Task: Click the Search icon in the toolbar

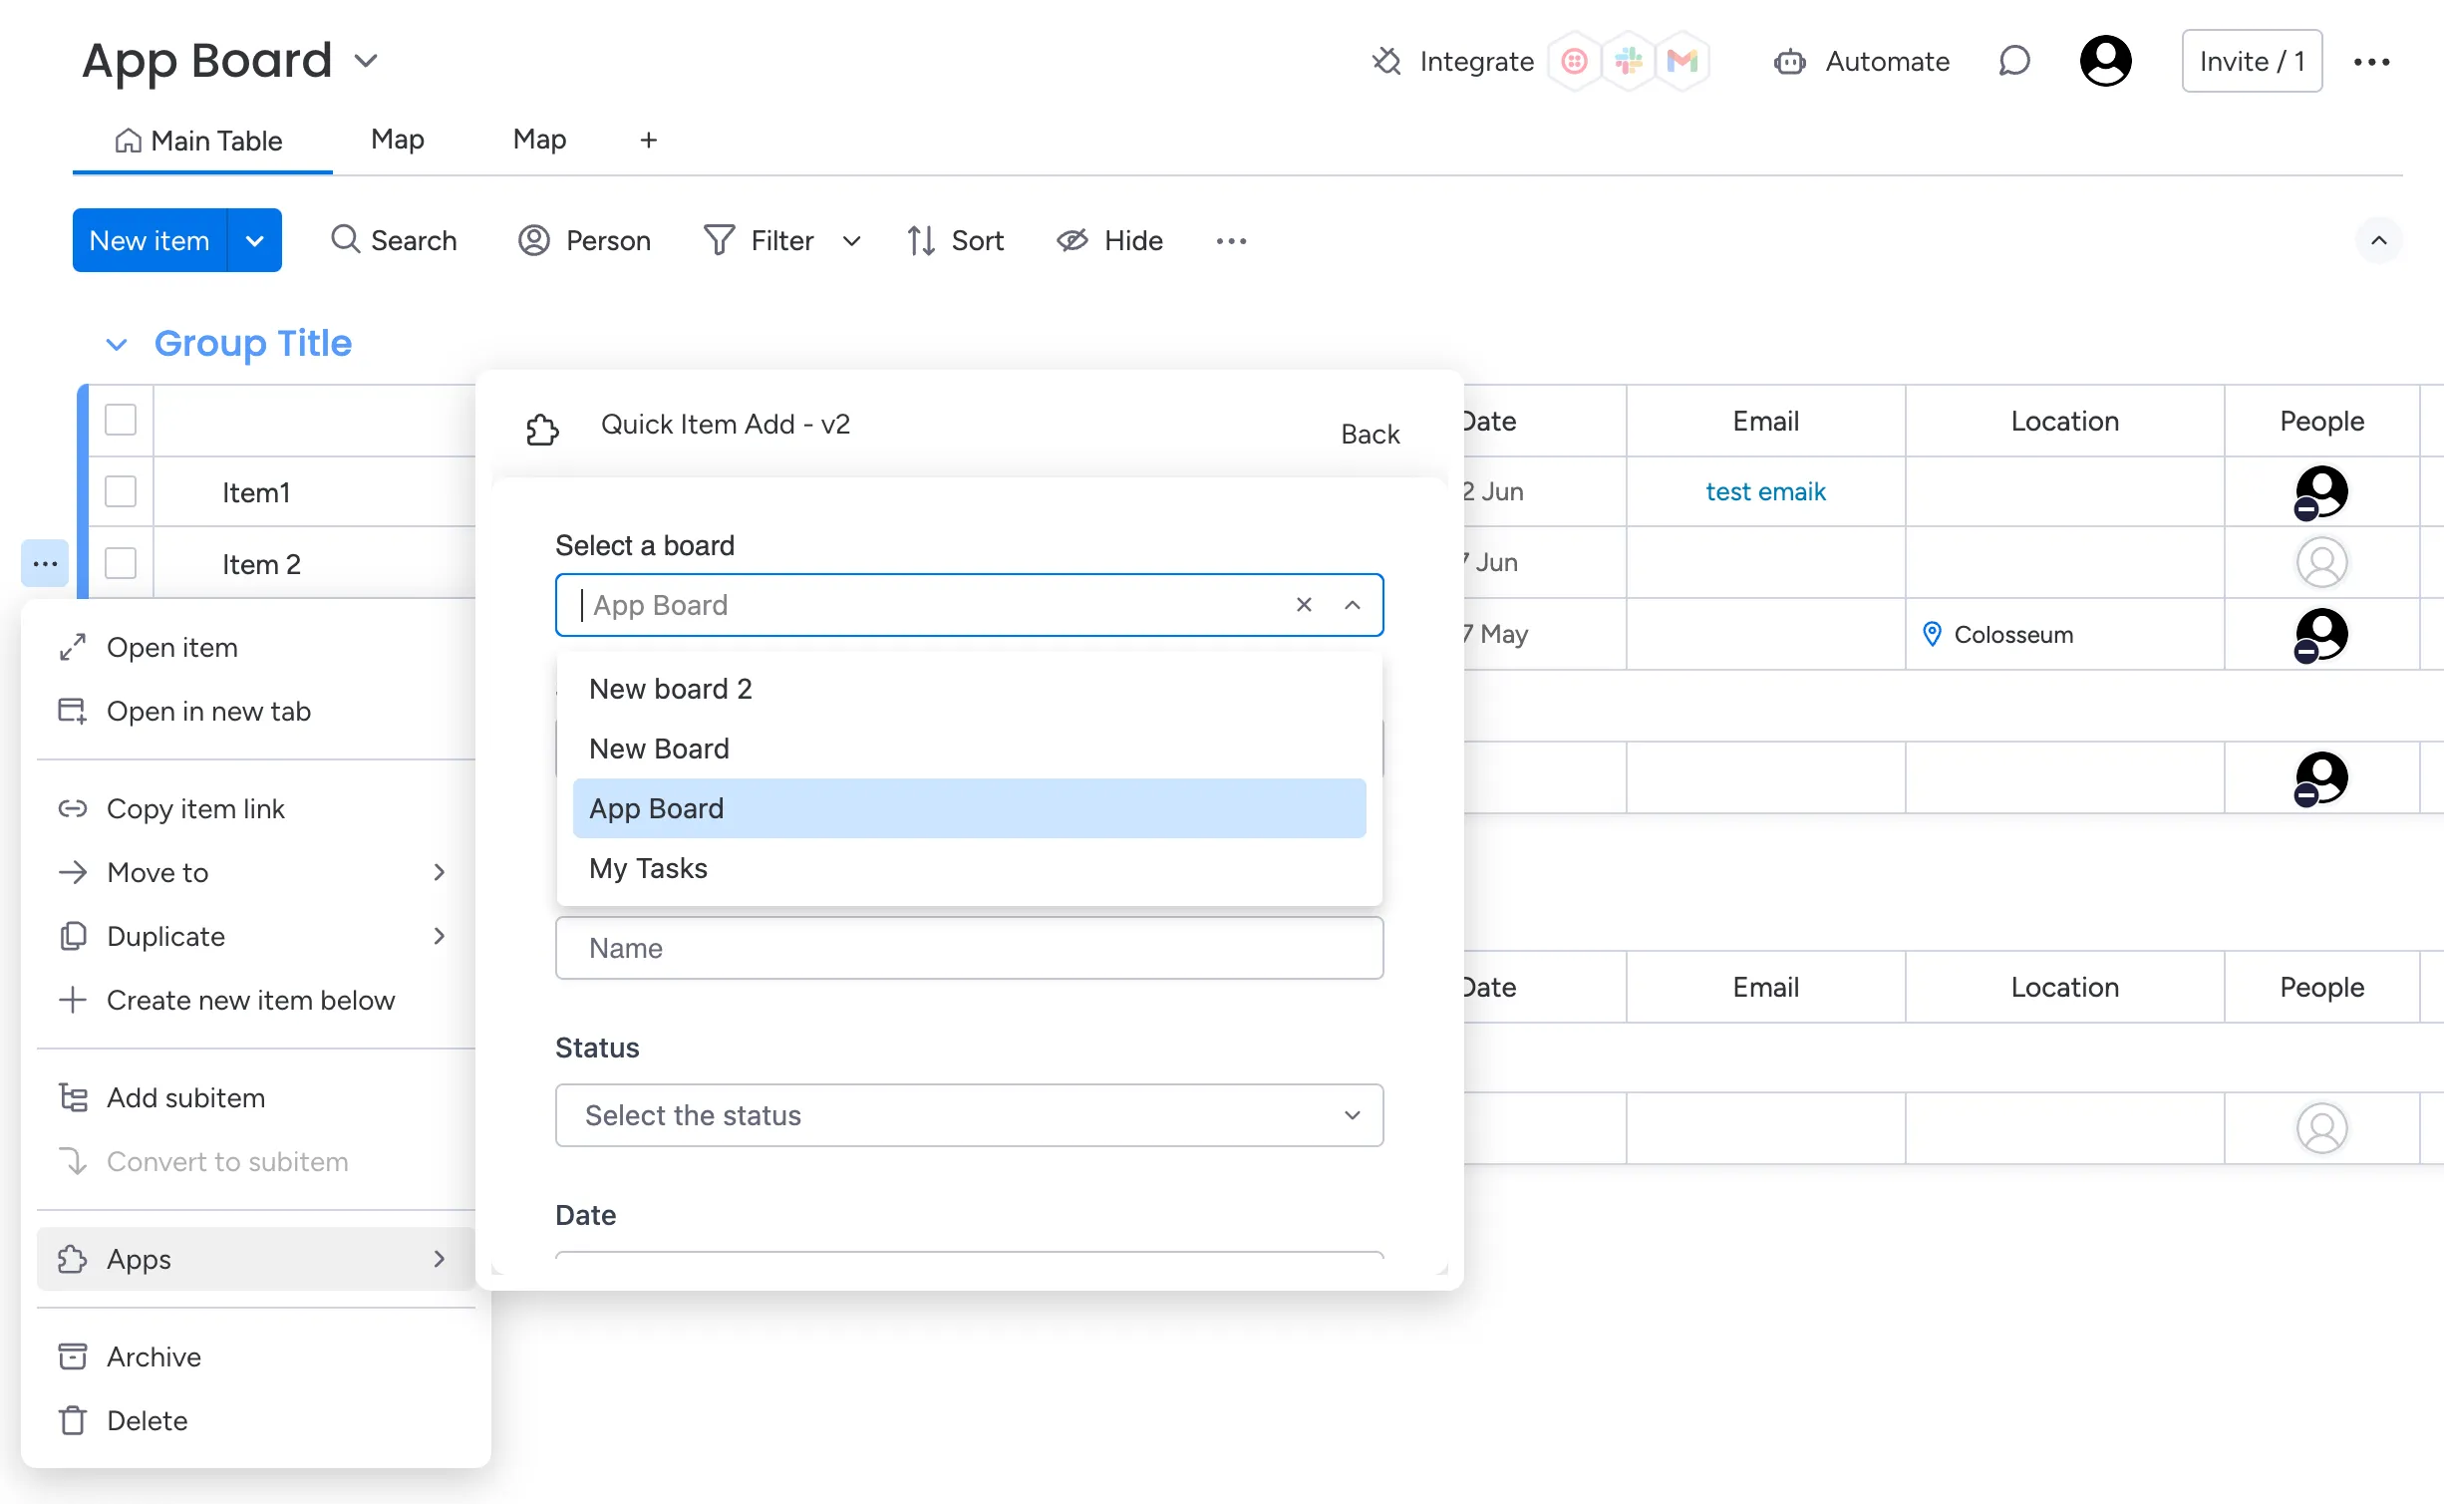Action: 344,240
